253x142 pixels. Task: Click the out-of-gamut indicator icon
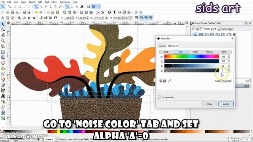click(164, 81)
